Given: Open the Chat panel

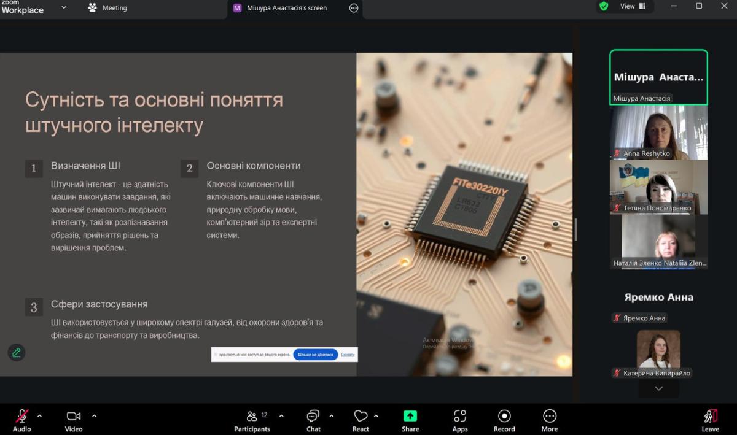Looking at the screenshot, I should tap(313, 416).
